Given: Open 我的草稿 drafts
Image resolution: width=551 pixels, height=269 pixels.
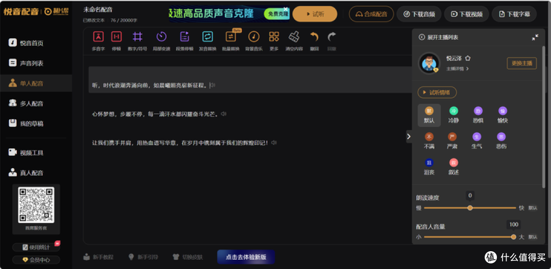Looking at the screenshot, I should (36, 123).
